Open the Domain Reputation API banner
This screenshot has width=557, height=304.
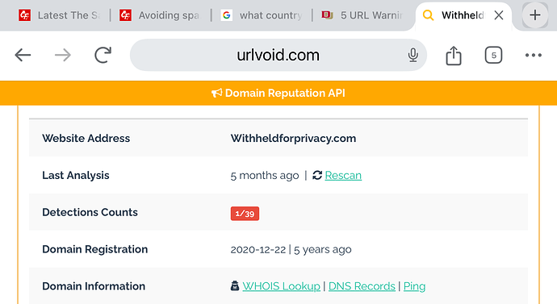point(278,93)
